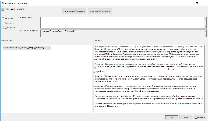The height and width of the screenshot is (122, 209).
Task: Maximize the dialog window
Action: pos(197,3)
